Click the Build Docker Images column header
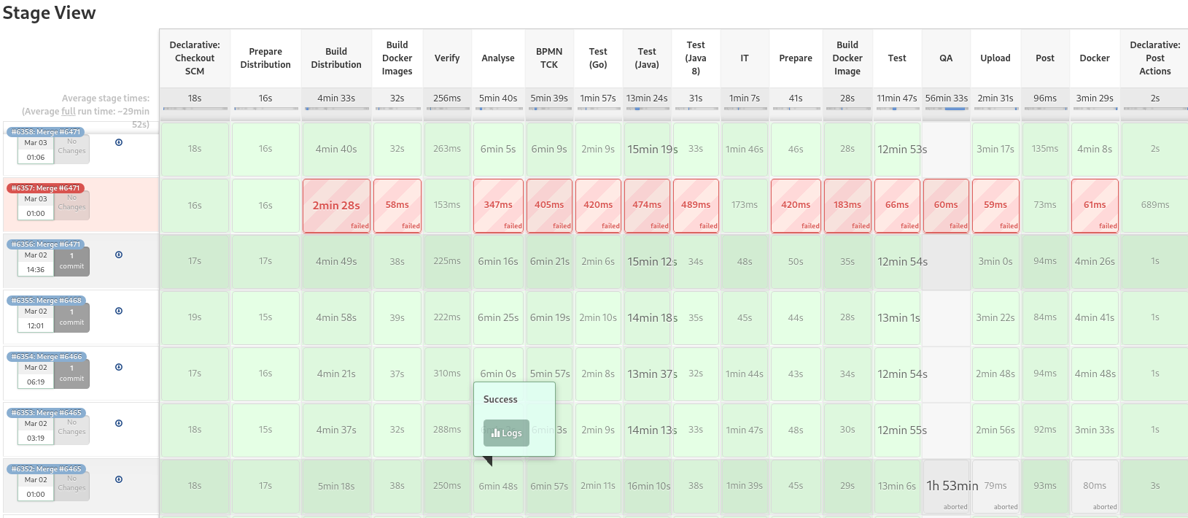Image resolution: width=1188 pixels, height=518 pixels. point(397,58)
